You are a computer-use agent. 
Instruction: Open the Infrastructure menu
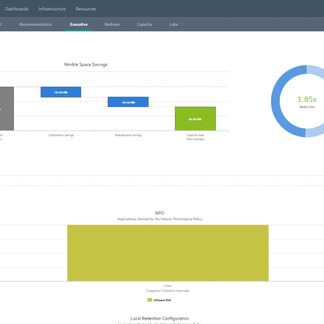(52, 9)
